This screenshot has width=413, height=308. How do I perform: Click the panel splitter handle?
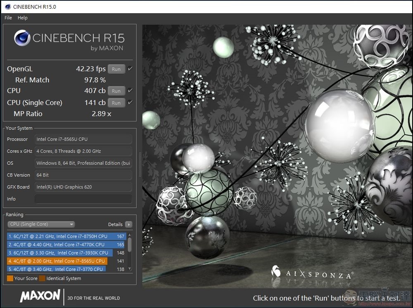[x=140, y=165]
